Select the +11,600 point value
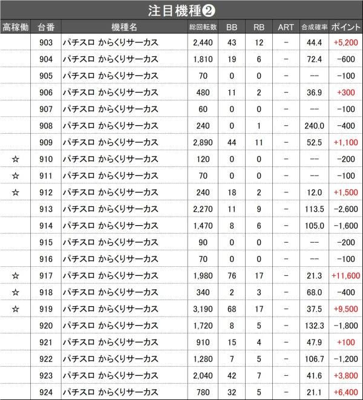Viewport: 363px width, 400px height. [x=345, y=276]
